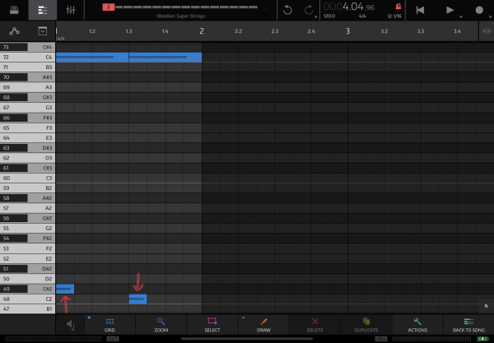The height and width of the screenshot is (343, 494).
Task: Activate the SELECT tool
Action: pos(212,325)
